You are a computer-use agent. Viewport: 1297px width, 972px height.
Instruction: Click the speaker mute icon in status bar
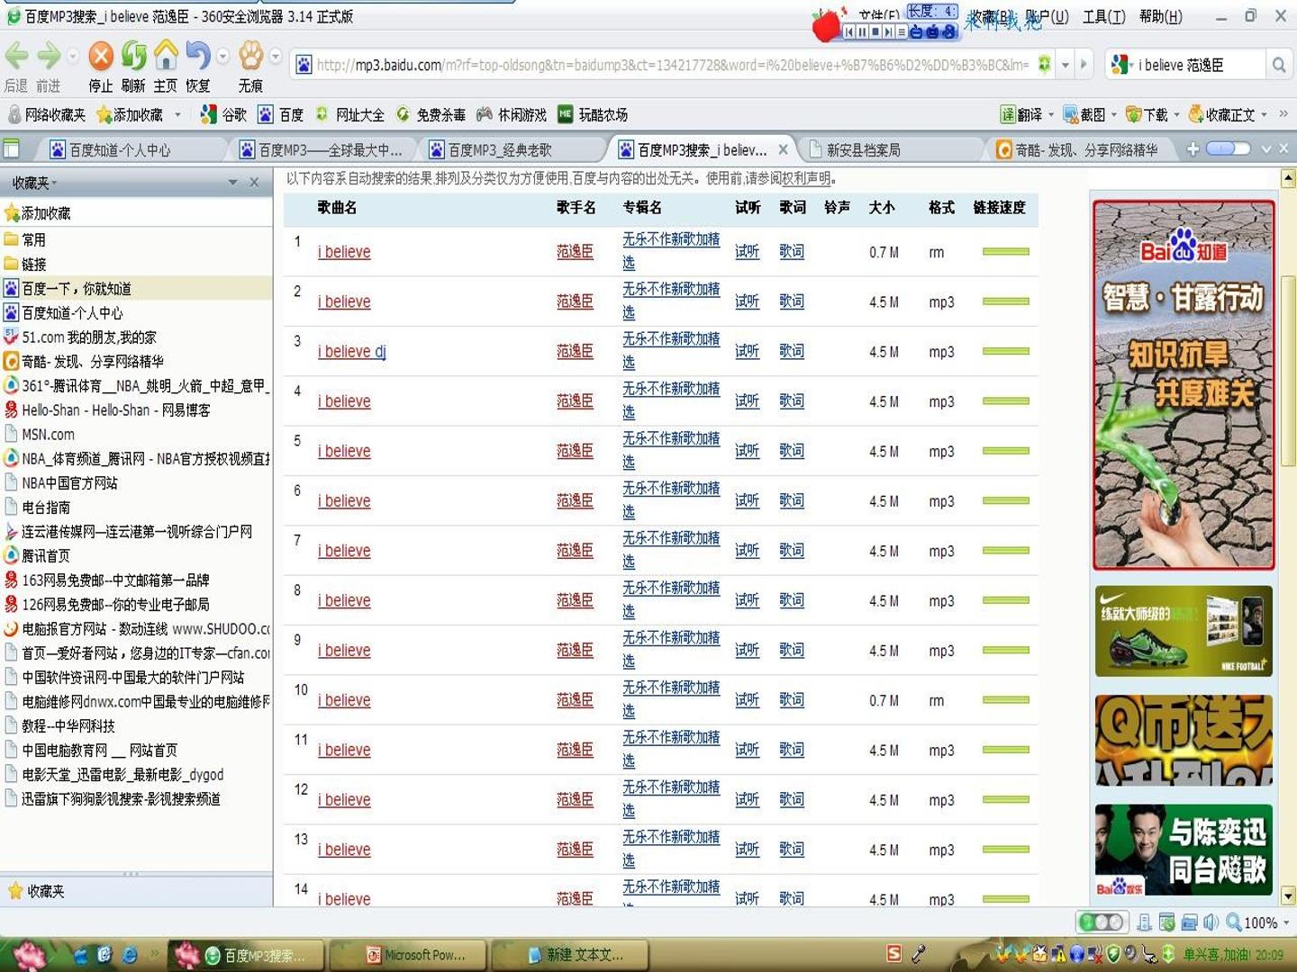tap(1211, 922)
